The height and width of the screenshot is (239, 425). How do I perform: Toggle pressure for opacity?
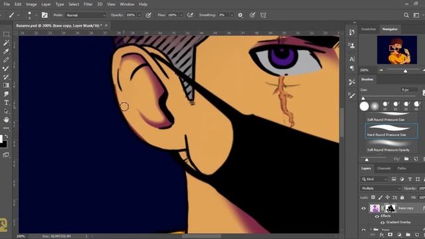point(148,15)
